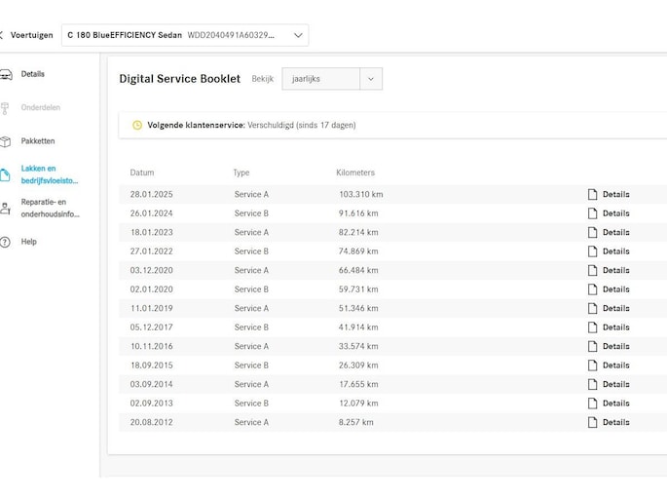Click the Pakketten box icon
The image size is (667, 500).
coord(5,141)
